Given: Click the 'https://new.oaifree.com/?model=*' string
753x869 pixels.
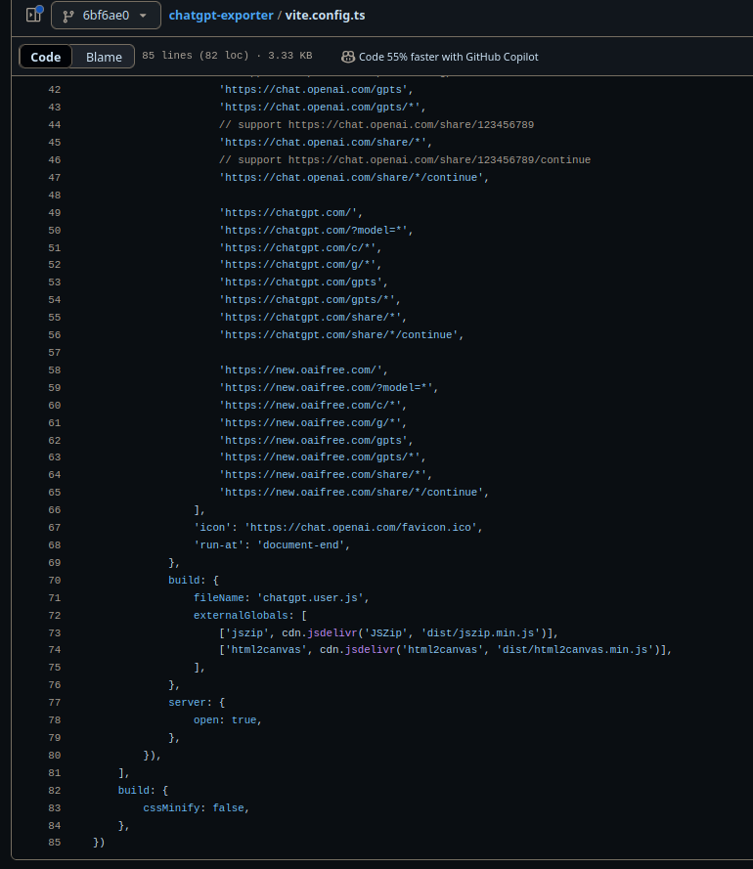Looking at the screenshot, I should [x=326, y=387].
